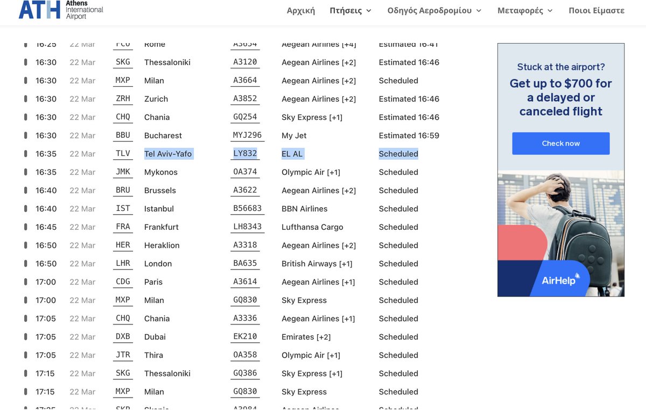646x410 pixels.
Task: Select the highlighted Tel Aviv-Yafo destination text
Action: tap(168, 154)
